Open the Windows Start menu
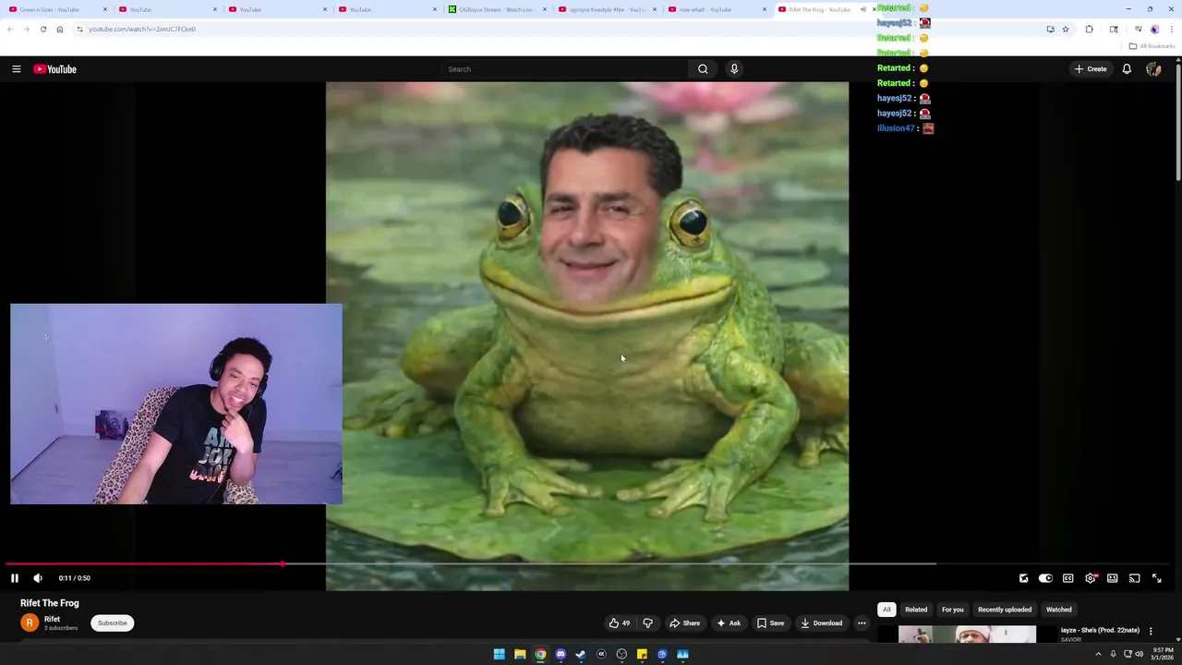 [x=500, y=654]
